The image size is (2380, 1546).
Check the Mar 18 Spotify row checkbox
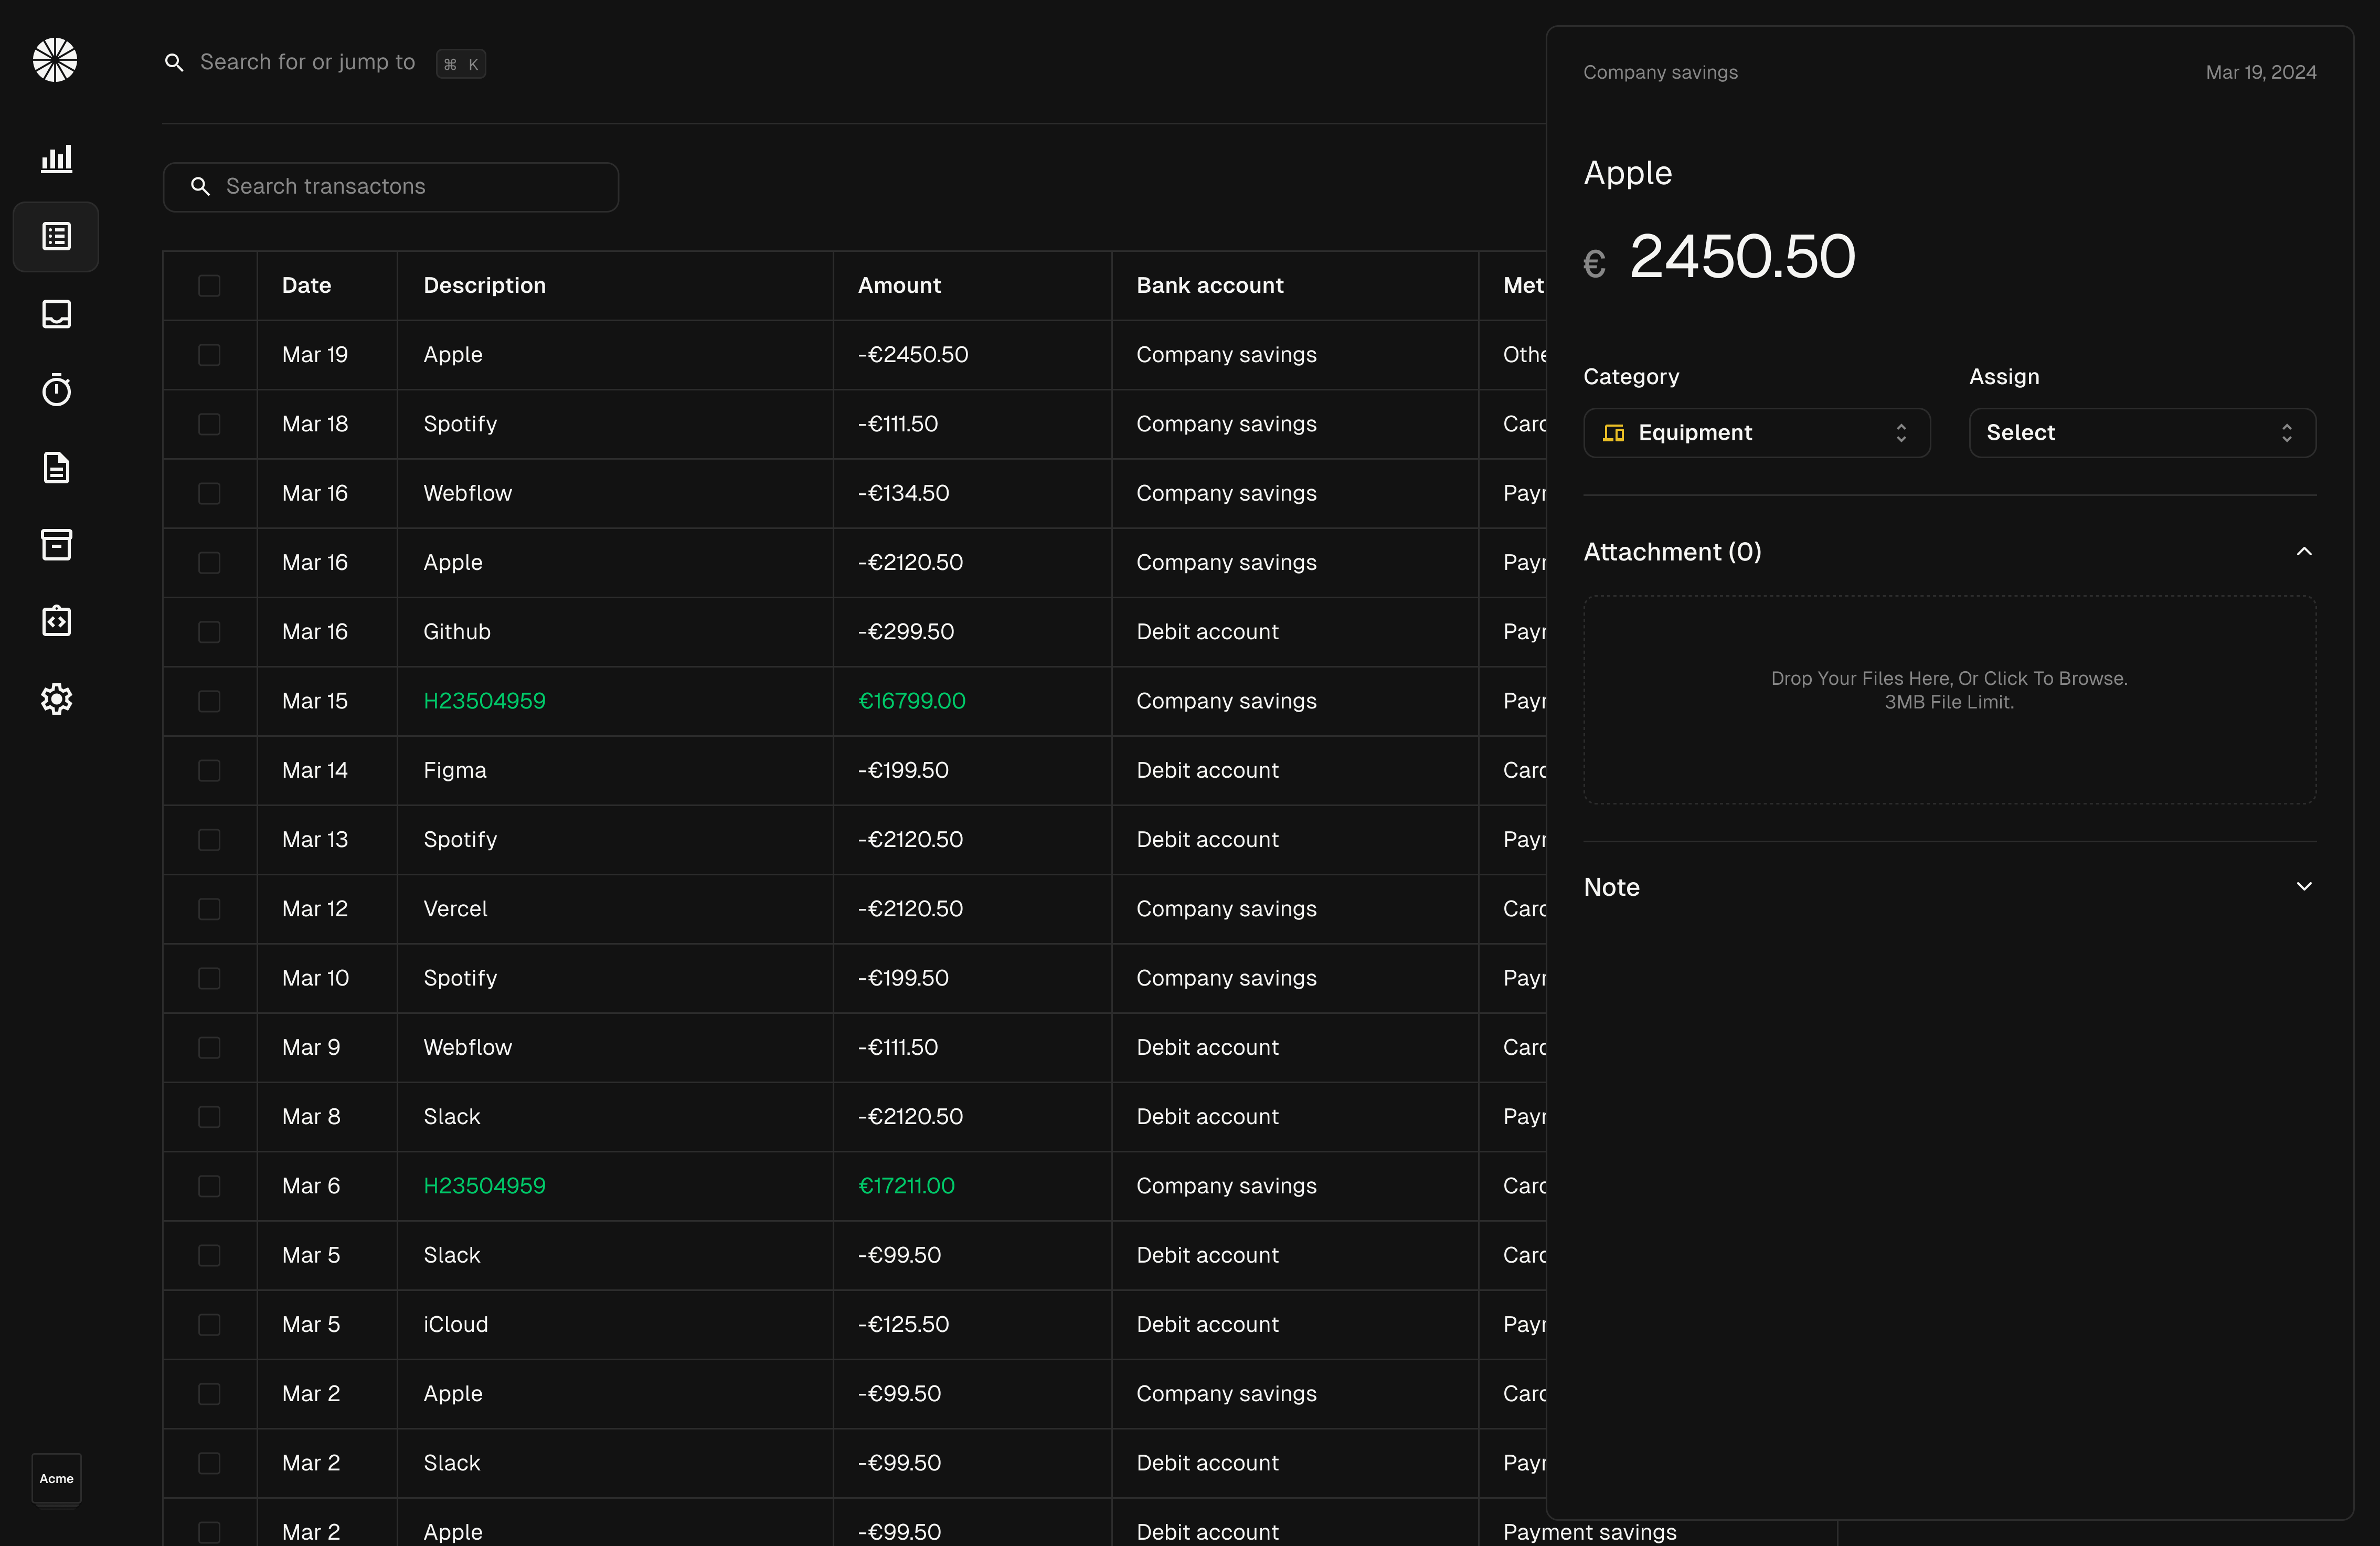(209, 424)
